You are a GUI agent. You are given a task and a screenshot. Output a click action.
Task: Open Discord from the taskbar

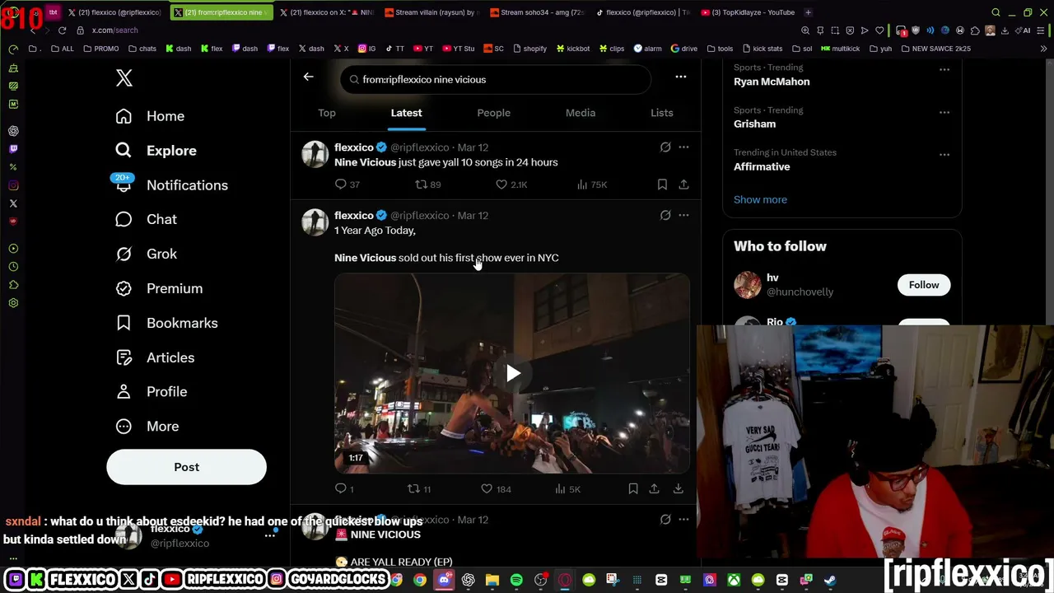click(444, 580)
